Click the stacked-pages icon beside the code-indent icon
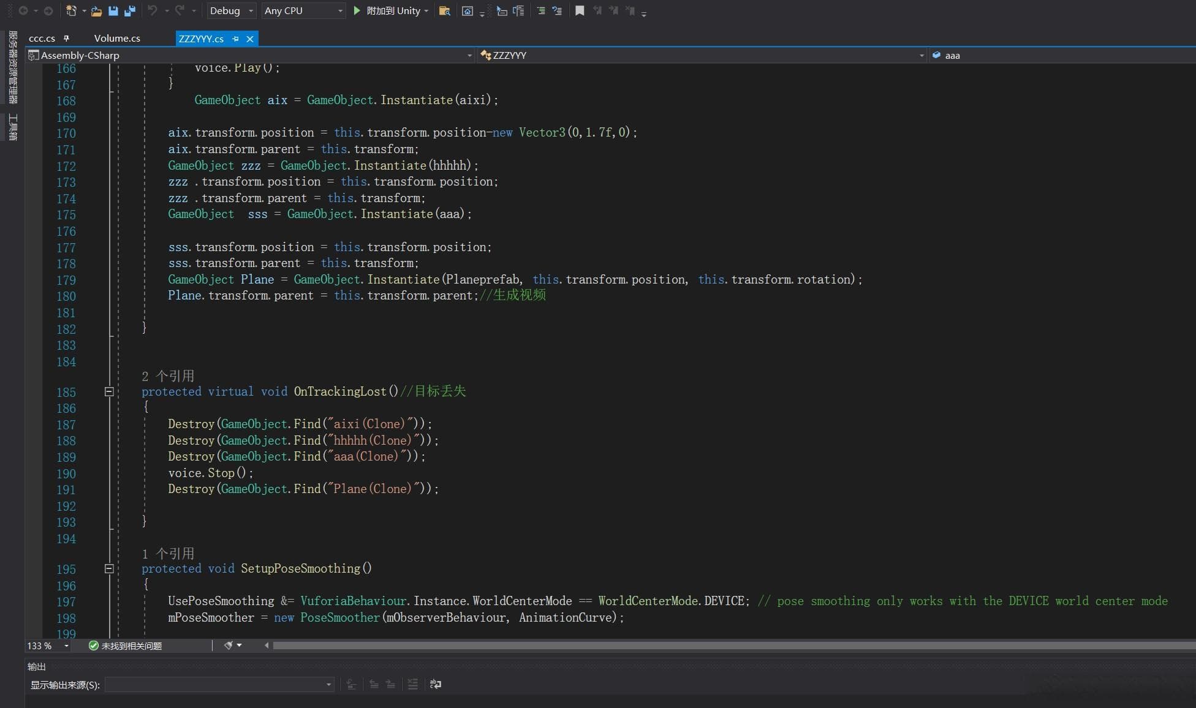Image resolution: width=1196 pixels, height=708 pixels. point(518,10)
